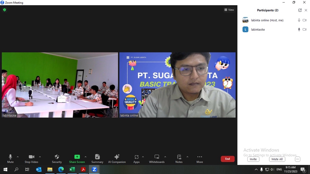Close the Participants panel
Image resolution: width=310 pixels, height=174 pixels.
pyautogui.click(x=306, y=10)
